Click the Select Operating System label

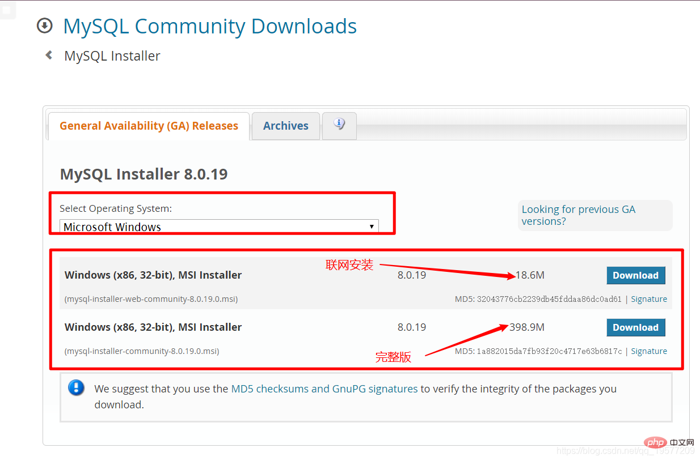pyautogui.click(x=116, y=208)
